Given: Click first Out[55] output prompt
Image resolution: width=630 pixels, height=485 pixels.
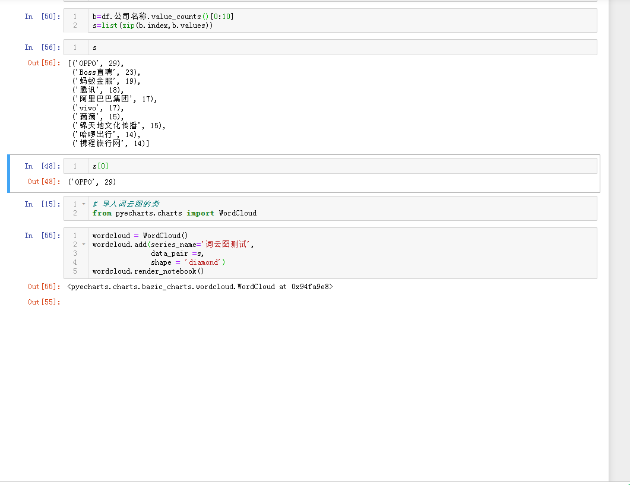Looking at the screenshot, I should (44, 287).
